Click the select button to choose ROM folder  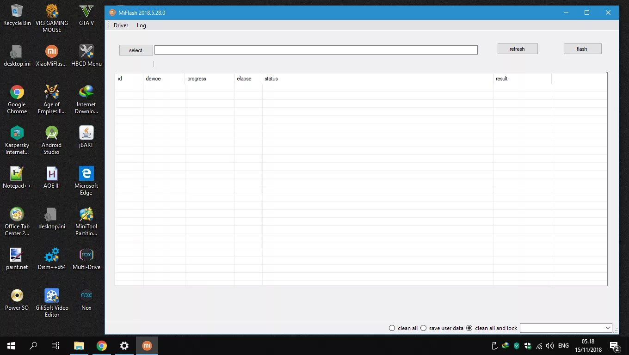point(136,50)
